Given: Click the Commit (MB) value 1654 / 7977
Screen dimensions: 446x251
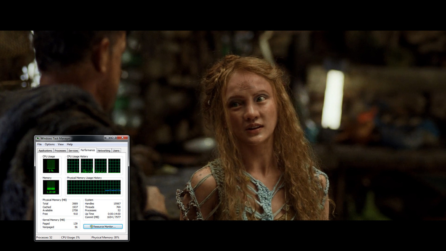Looking at the screenshot, I should pos(114,217).
